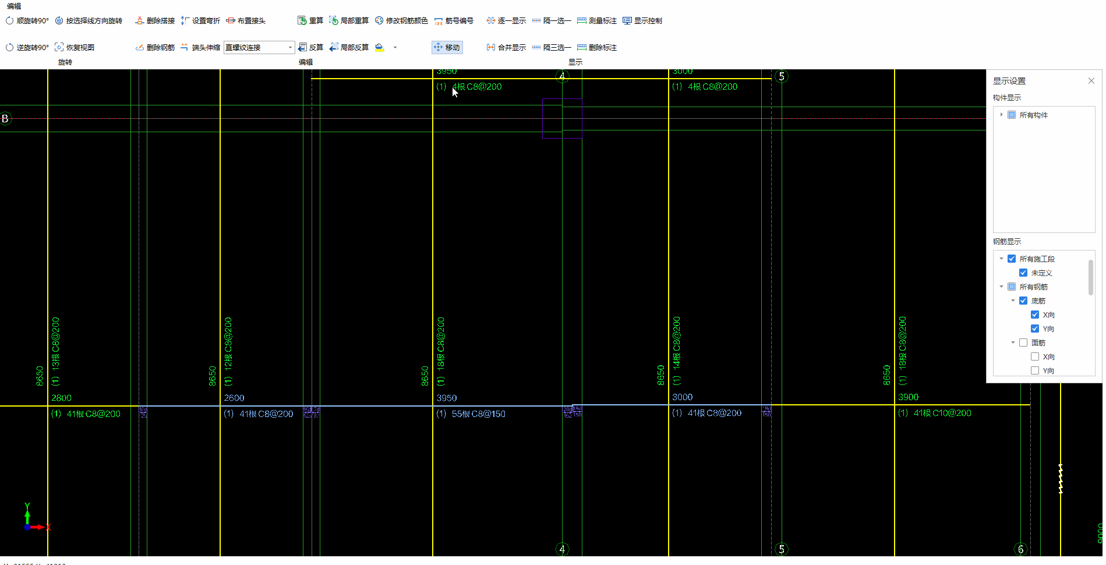The image size is (1106, 565).
Task: Toggle the 所有钢筋 checkbox
Action: tap(1012, 287)
